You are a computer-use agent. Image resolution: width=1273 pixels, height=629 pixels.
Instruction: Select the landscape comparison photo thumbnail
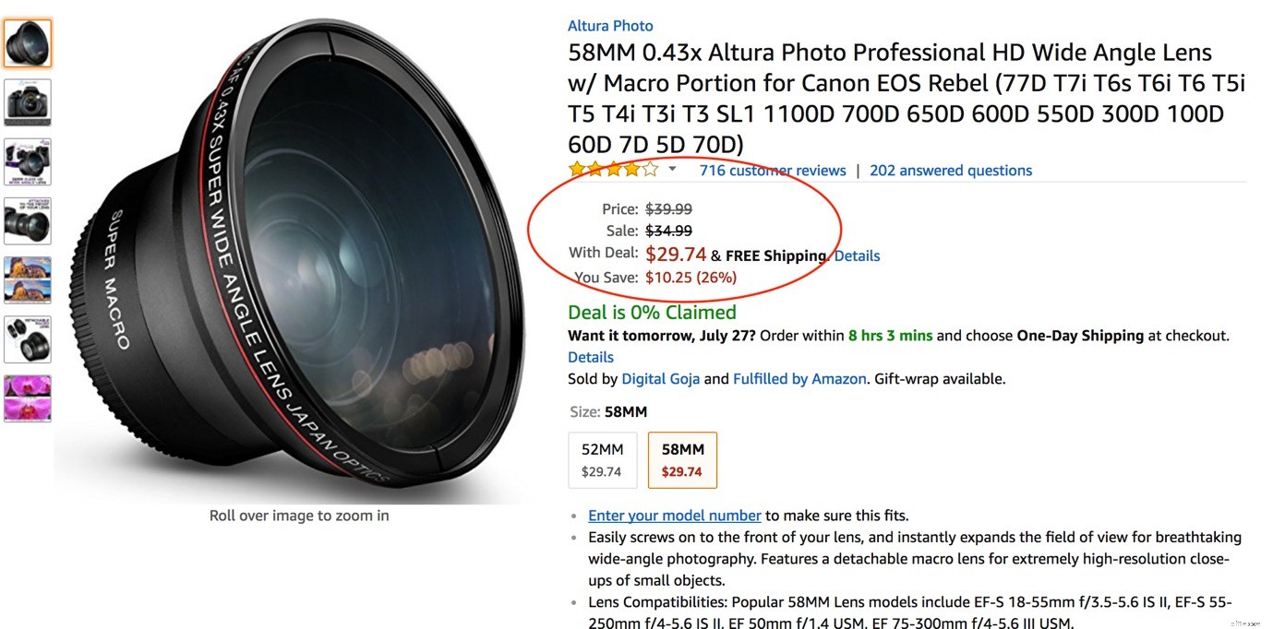coord(28,279)
